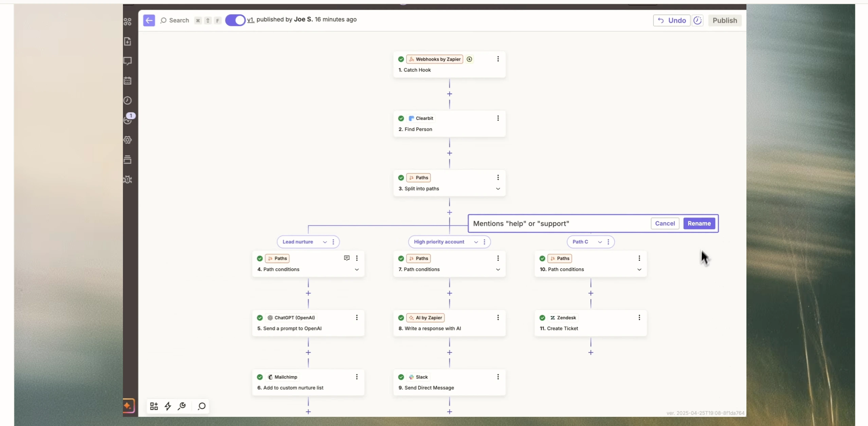This screenshot has height=426, width=868.
Task: Select the High priority account path label
Action: (x=439, y=242)
